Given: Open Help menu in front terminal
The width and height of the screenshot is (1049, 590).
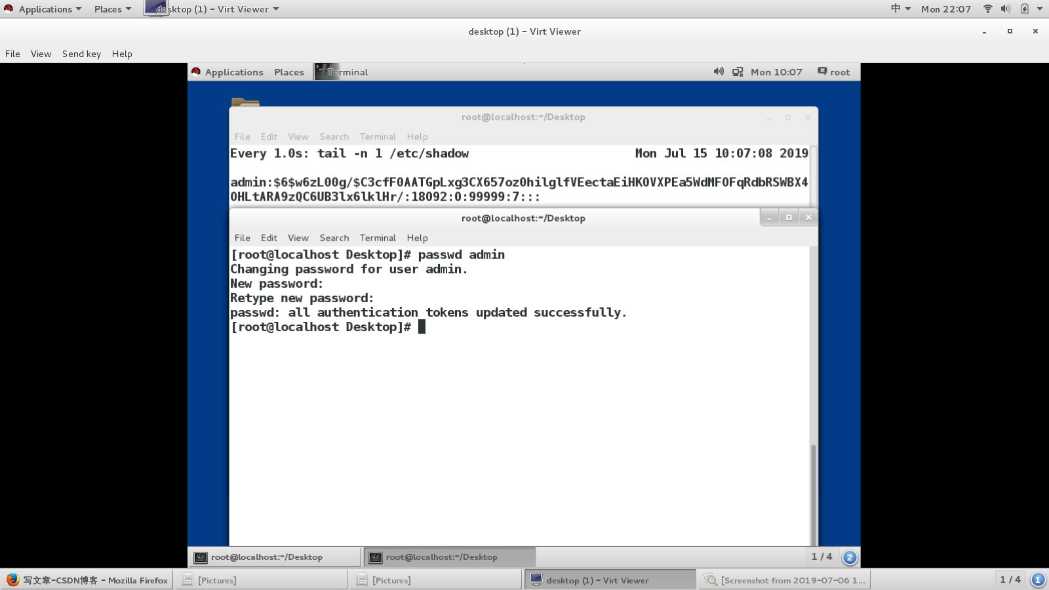Looking at the screenshot, I should (x=417, y=238).
